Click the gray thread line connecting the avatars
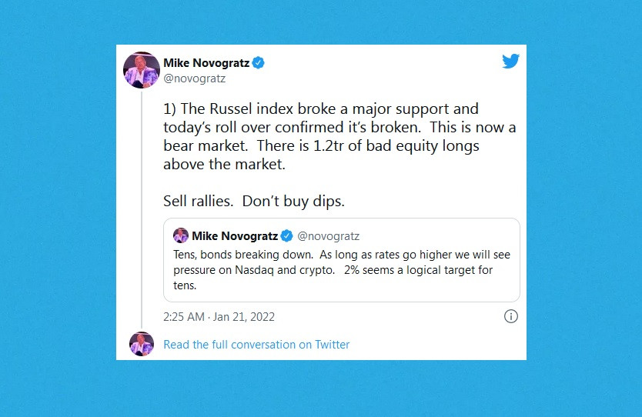642x417 pixels. (x=142, y=209)
